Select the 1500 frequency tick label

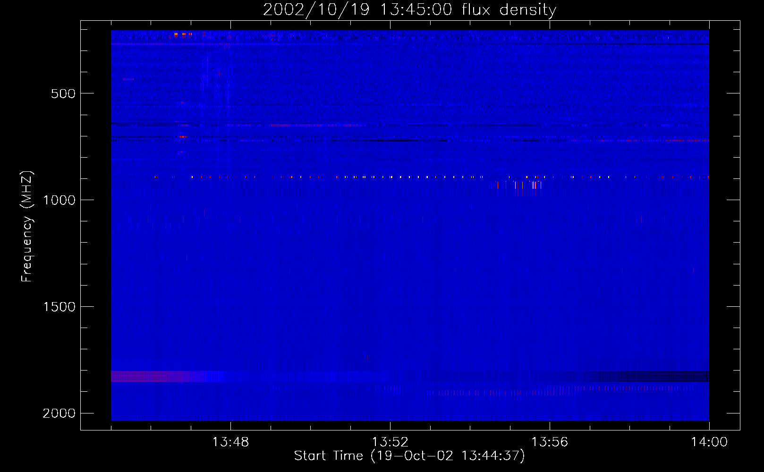coord(59,307)
